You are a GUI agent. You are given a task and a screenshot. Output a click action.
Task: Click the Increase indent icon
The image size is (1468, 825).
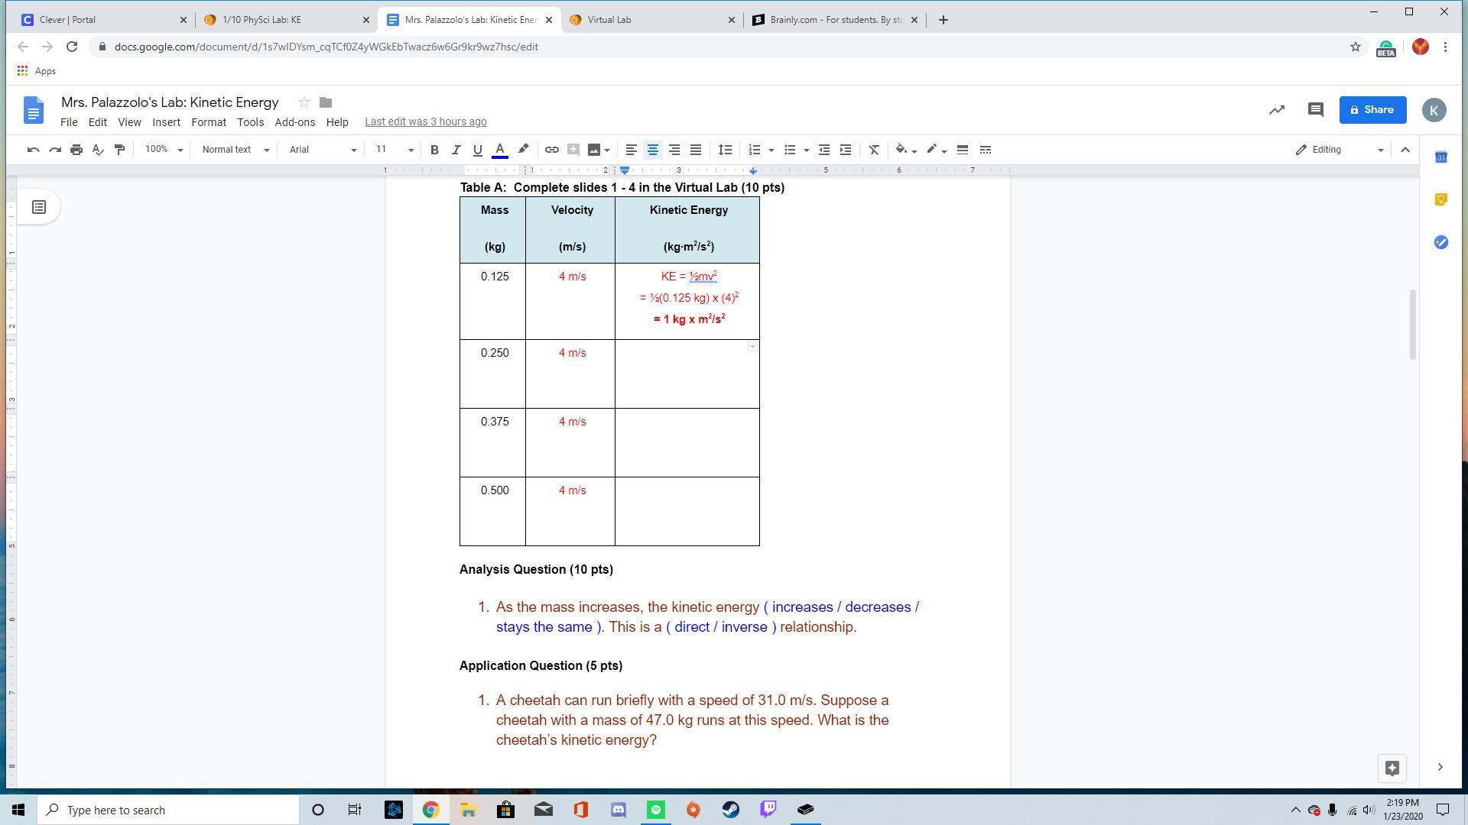(846, 150)
